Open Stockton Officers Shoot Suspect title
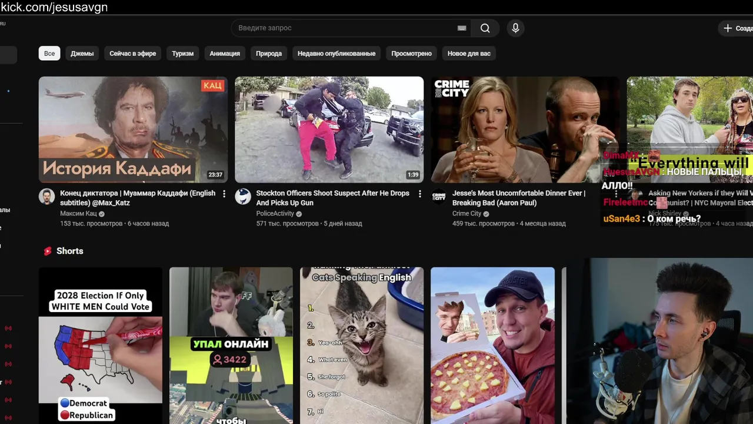 333,198
